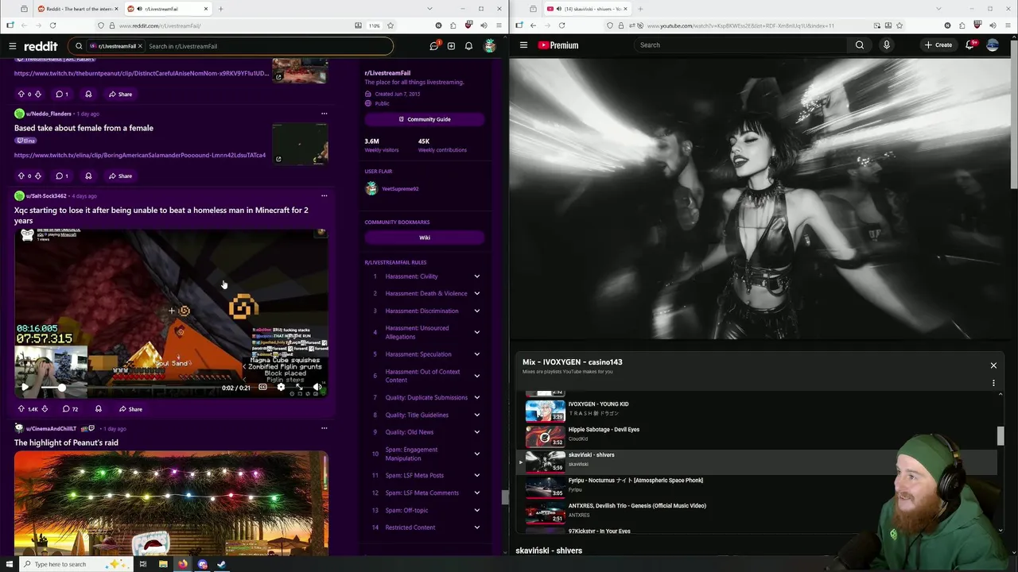Toggle closed captions on Reddit video
Viewport: 1018px width, 572px height.
click(262, 388)
